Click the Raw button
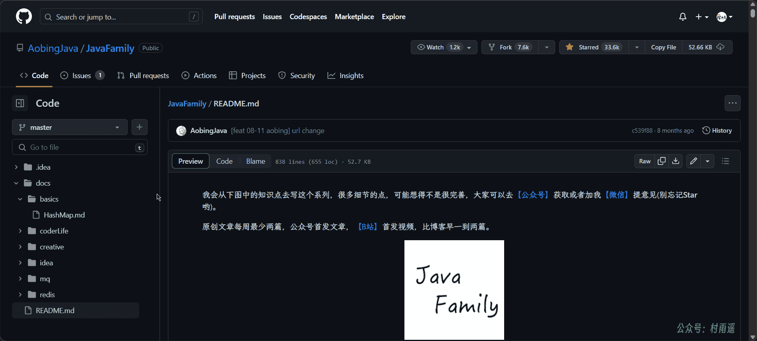The height and width of the screenshot is (341, 757). point(645,161)
